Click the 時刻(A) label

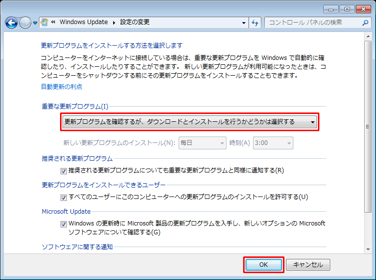tap(240, 143)
